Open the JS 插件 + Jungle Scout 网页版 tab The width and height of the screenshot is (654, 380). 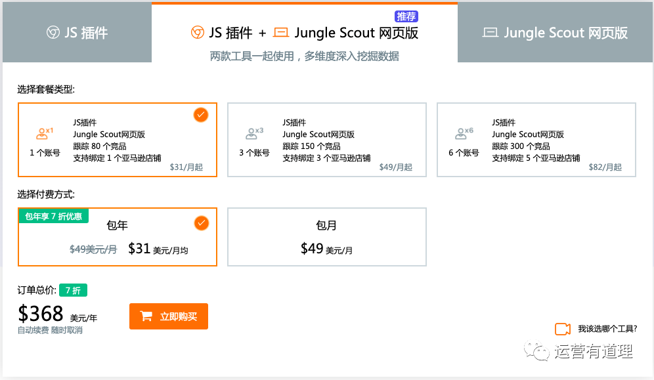point(304,33)
